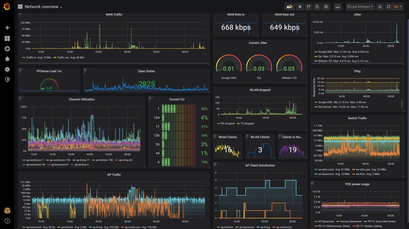
Task: Open the Channel Utilization panel title menu
Action: coord(81,99)
